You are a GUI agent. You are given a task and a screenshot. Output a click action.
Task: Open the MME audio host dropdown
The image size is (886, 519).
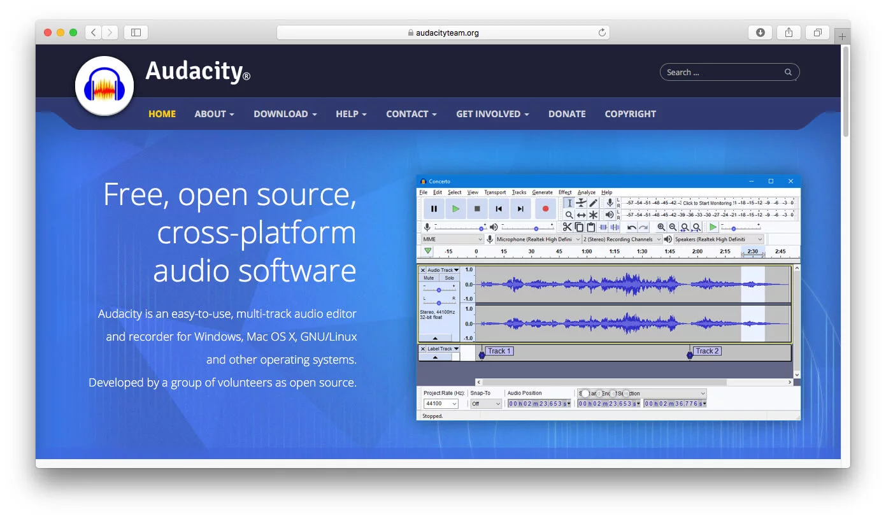(x=453, y=239)
